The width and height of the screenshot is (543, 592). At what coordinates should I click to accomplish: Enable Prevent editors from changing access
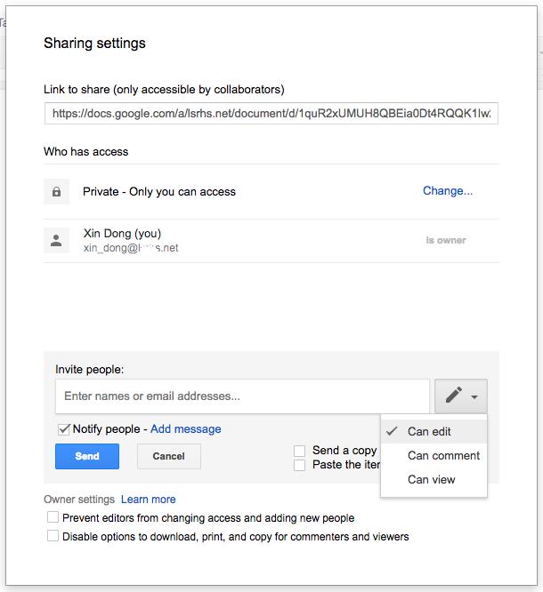coord(53,517)
